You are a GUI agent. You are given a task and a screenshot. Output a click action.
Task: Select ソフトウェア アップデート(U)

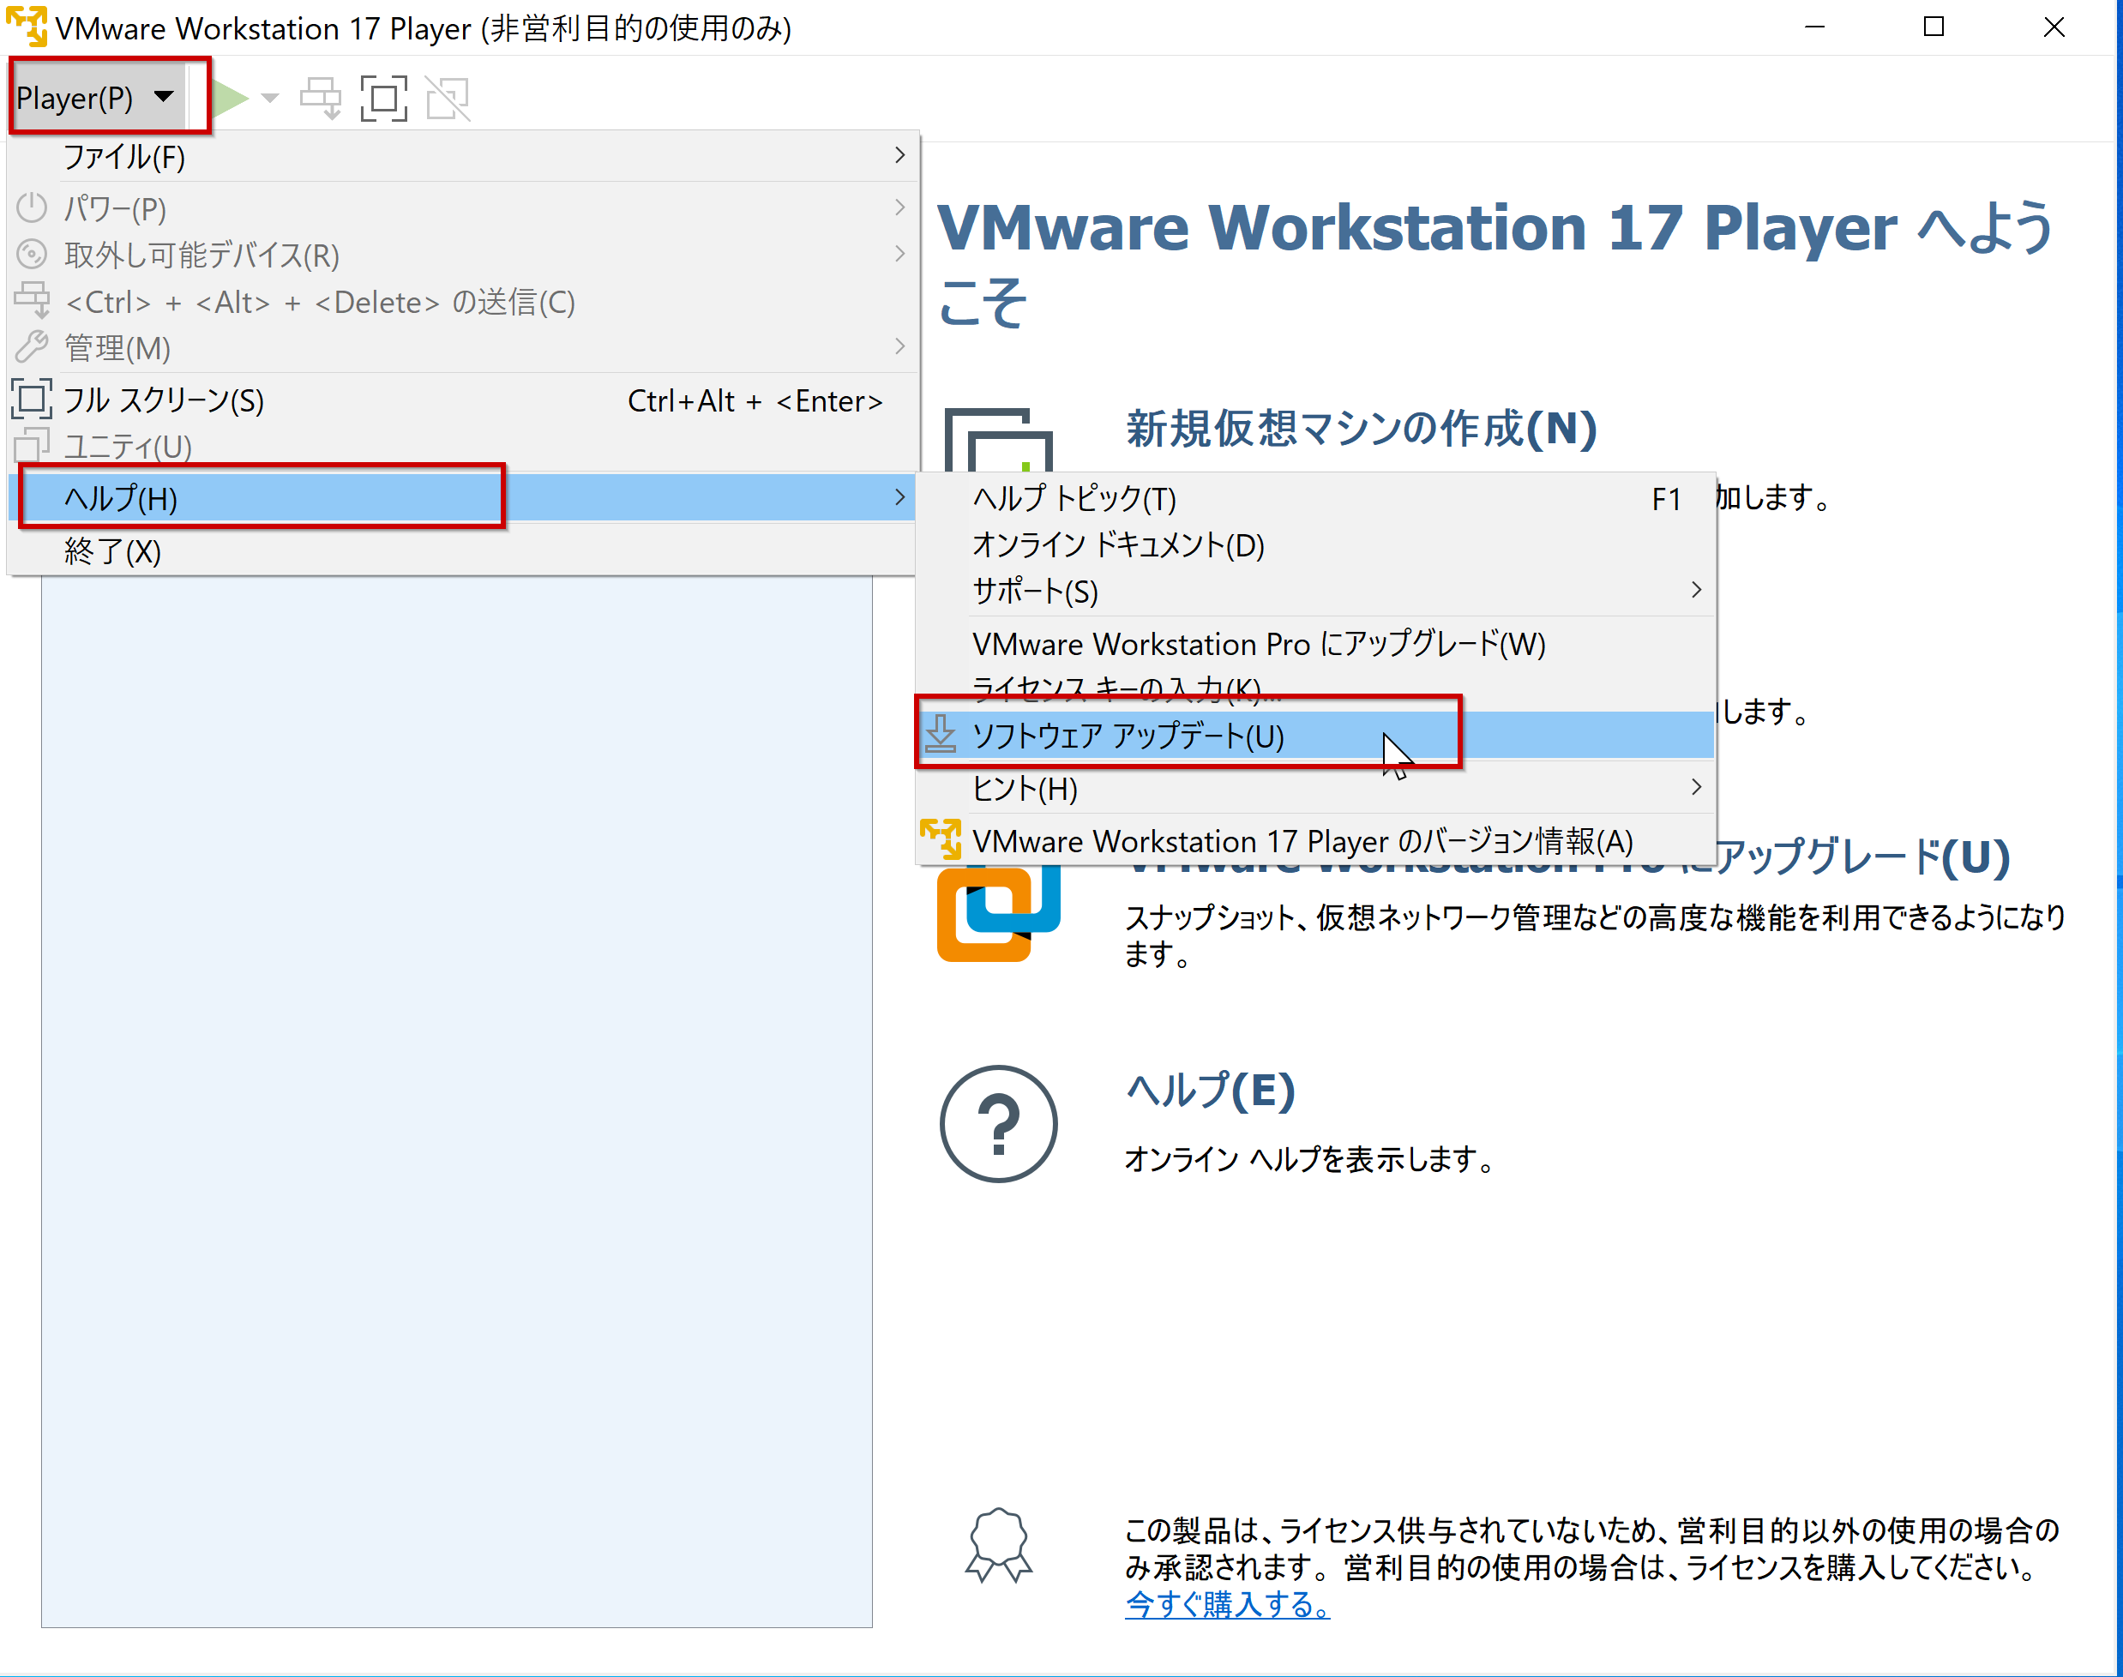(x=1316, y=736)
